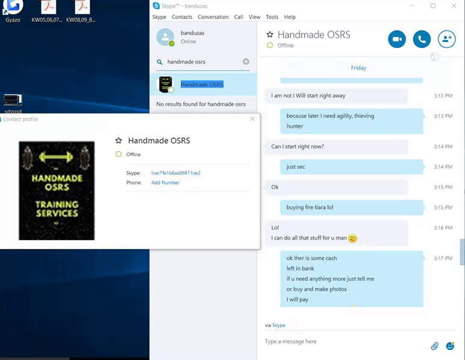Image resolution: width=465 pixels, height=360 pixels.
Task: Open the Gyazo desktop shortcut
Action: click(x=13, y=11)
